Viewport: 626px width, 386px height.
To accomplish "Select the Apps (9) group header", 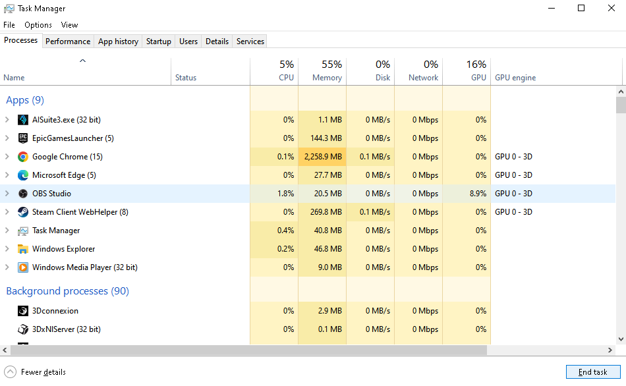I will pos(25,99).
